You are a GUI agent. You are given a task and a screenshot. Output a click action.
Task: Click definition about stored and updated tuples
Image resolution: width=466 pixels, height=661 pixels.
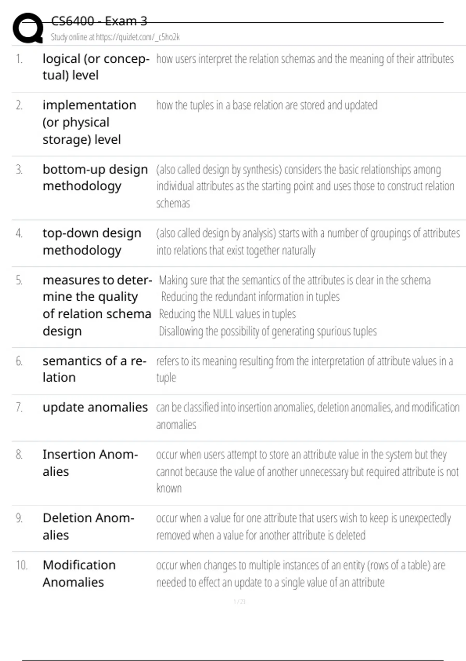267,105
